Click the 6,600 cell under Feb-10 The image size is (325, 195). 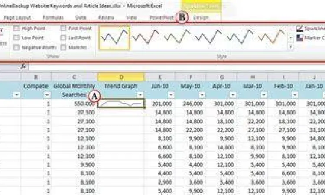tap(283, 173)
